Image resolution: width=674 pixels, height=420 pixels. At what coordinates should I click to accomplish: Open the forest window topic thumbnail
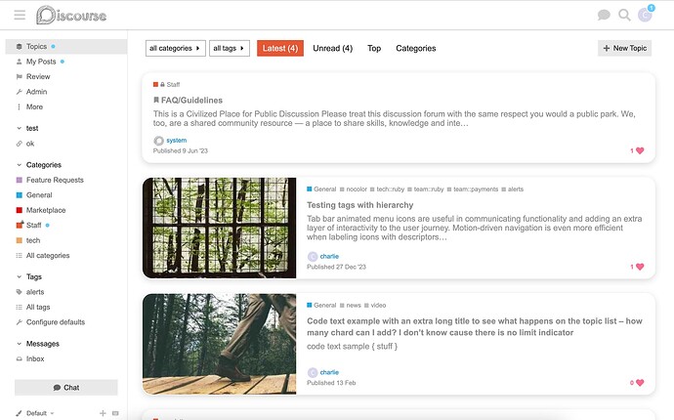coord(219,228)
